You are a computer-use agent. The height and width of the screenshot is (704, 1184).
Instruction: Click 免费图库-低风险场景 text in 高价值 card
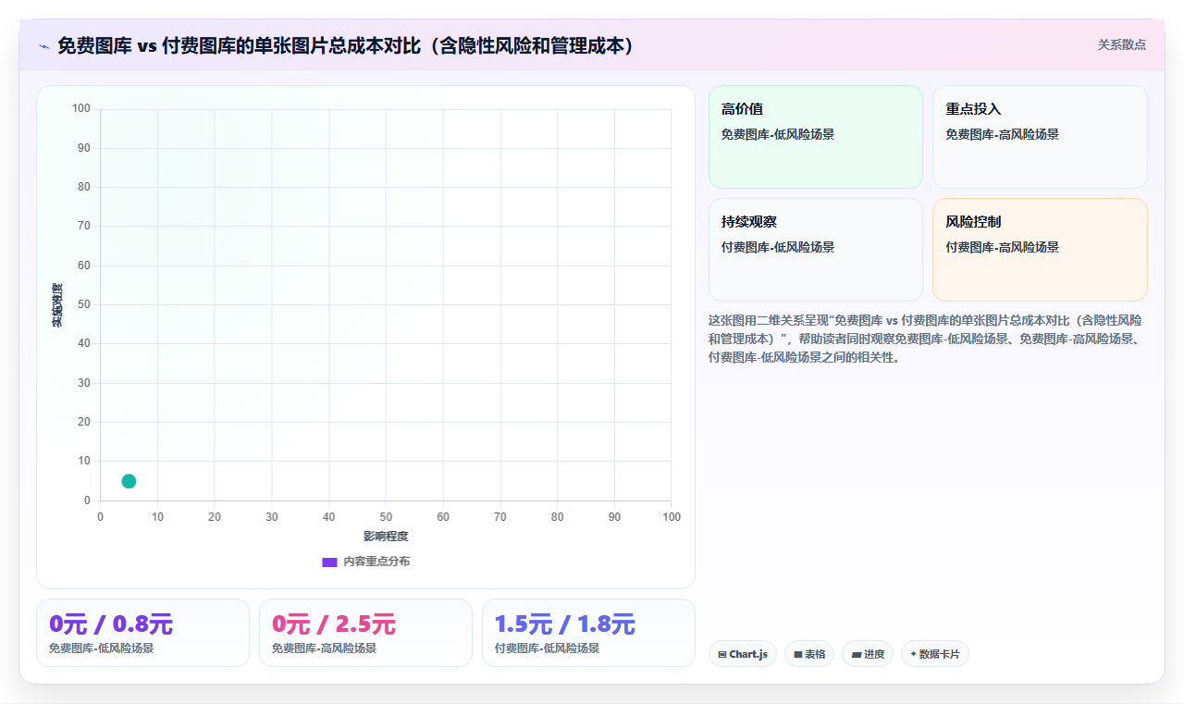point(778,134)
